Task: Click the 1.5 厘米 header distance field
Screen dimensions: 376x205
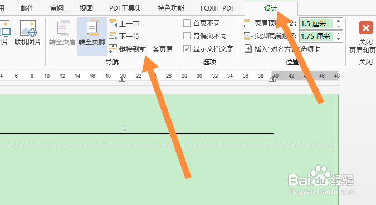Action: click(x=316, y=23)
